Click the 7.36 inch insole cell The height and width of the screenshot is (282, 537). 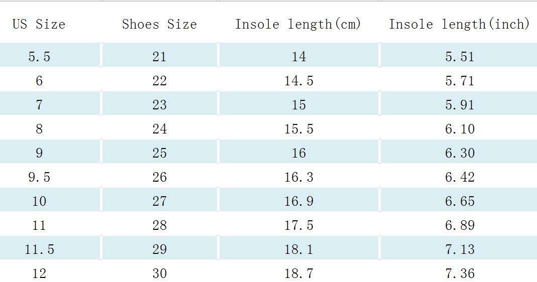(460, 273)
